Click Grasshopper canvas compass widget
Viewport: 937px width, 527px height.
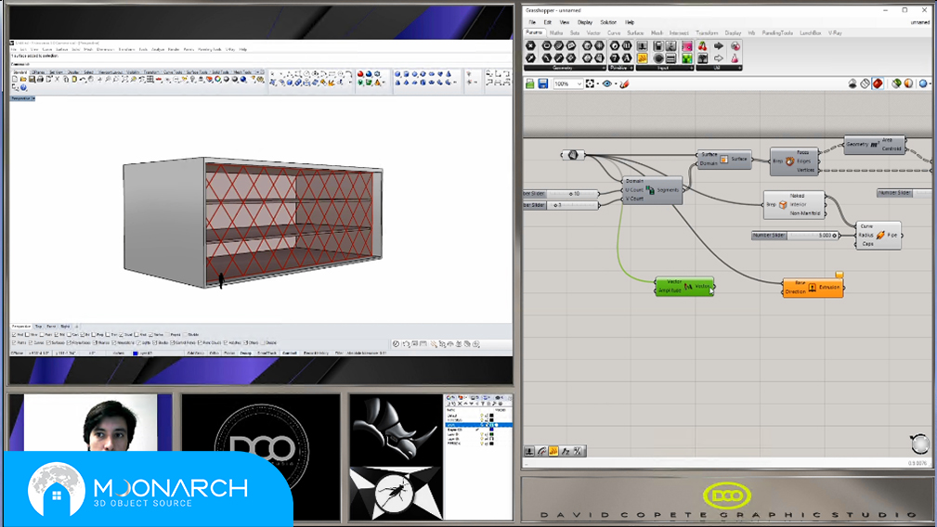click(919, 444)
